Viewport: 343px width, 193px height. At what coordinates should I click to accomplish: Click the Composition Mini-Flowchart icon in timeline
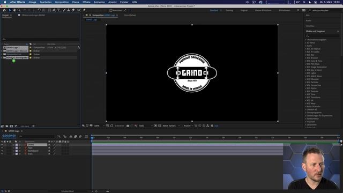[x=59, y=136]
